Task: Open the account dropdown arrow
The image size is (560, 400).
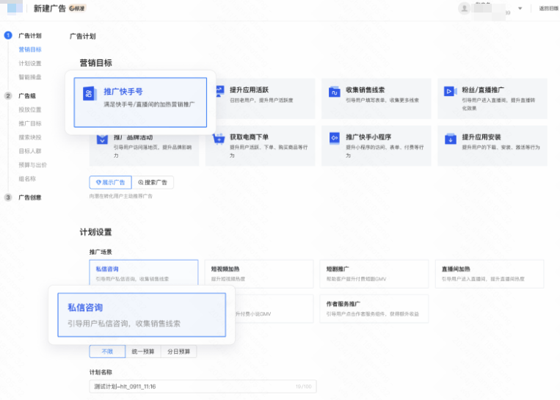Action: pyautogui.click(x=520, y=8)
